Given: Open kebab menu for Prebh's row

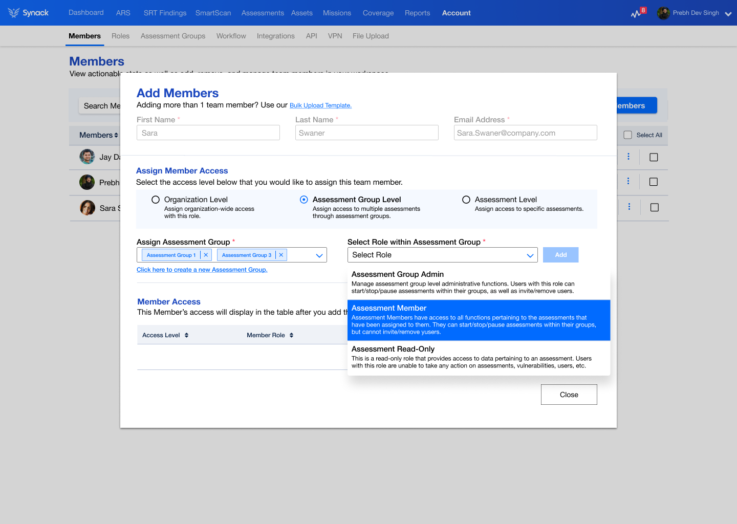Looking at the screenshot, I should [x=628, y=181].
